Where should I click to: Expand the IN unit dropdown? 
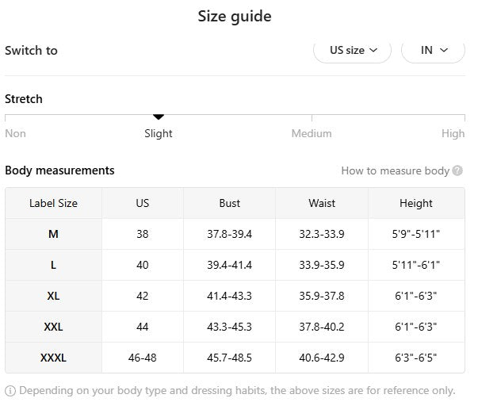(433, 50)
